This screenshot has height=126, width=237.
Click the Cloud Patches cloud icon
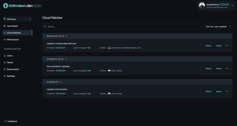point(5,33)
